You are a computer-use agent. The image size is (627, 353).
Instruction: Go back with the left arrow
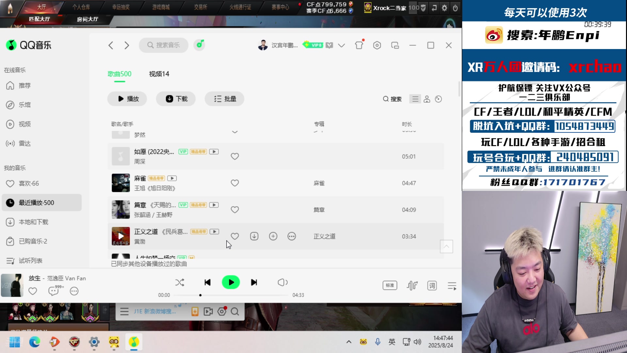111,45
